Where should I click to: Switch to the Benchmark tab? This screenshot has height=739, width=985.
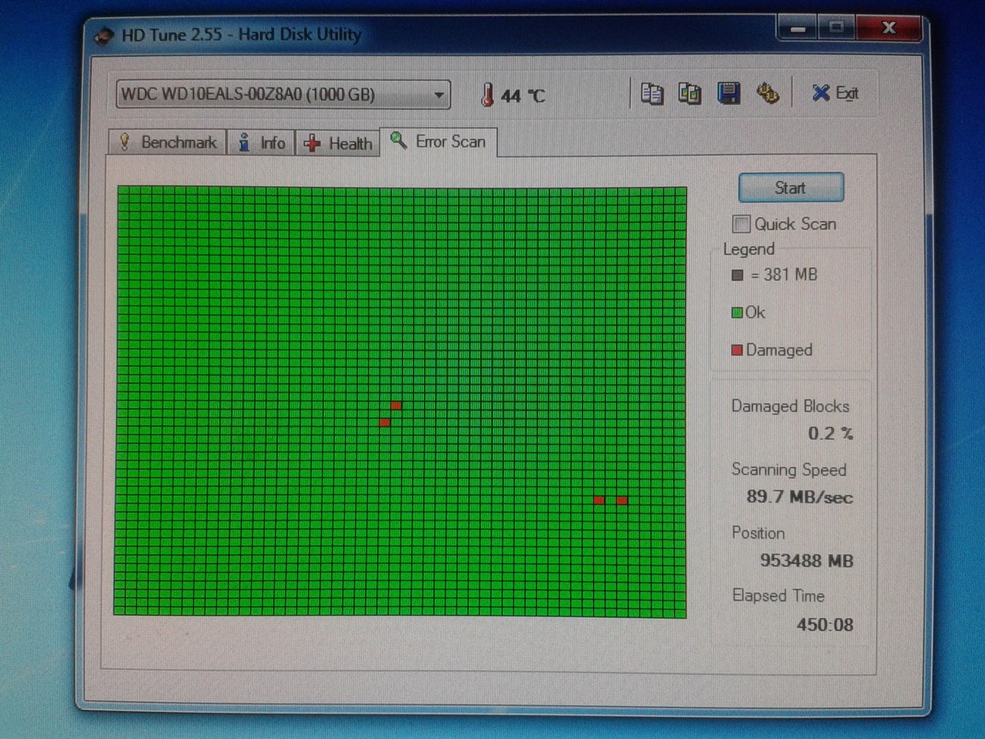click(168, 143)
